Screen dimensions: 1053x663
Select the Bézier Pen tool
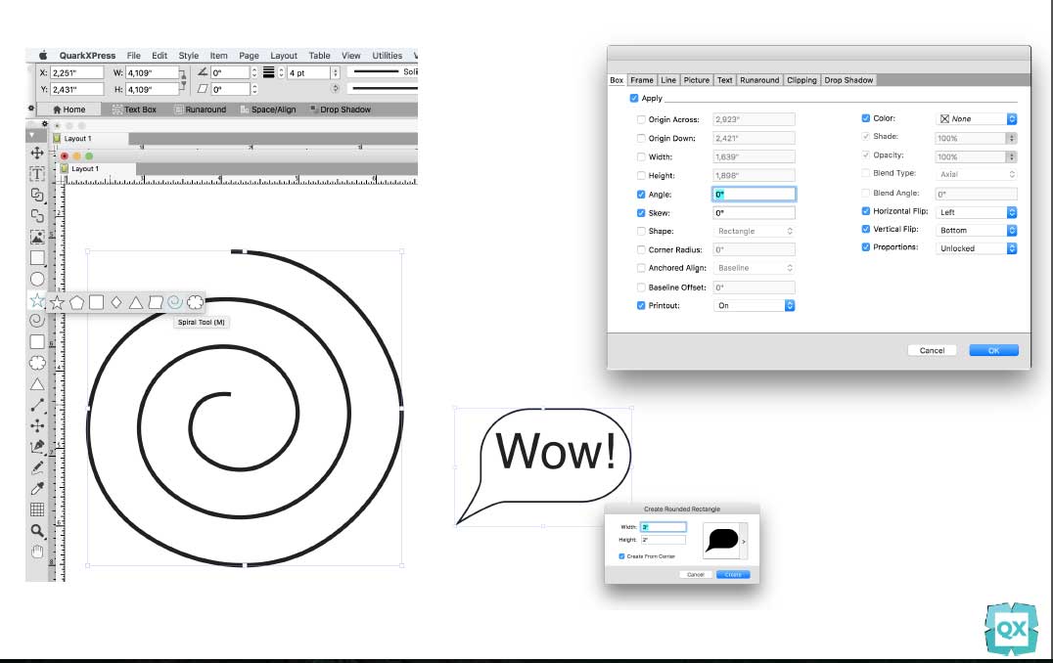tap(37, 446)
